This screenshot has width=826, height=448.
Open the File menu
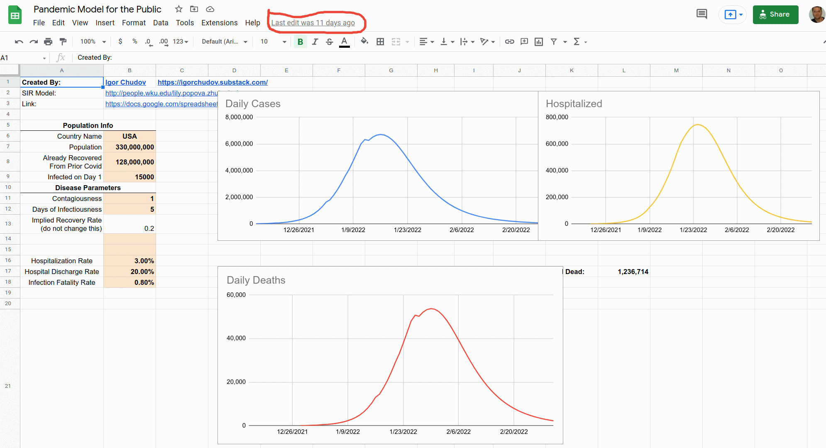(39, 23)
